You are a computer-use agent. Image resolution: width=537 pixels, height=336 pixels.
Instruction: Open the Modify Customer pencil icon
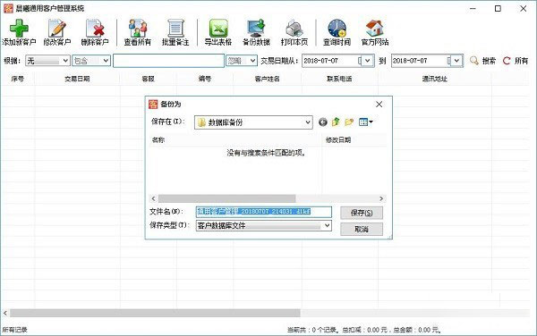pos(57,28)
